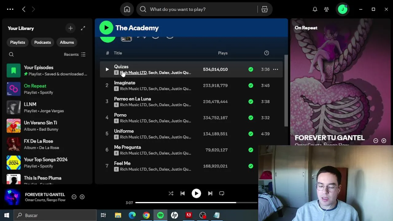Play The Academy with the green button

point(106,28)
